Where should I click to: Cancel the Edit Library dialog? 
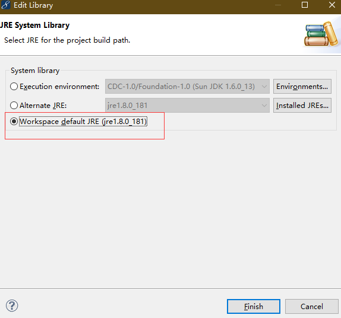(312, 307)
